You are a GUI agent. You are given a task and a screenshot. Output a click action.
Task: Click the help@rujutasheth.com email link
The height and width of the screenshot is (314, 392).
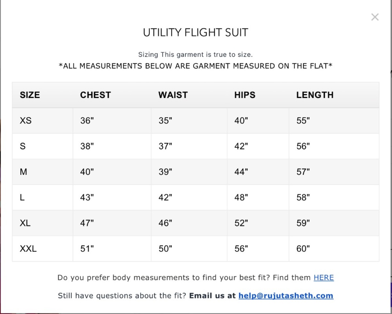(x=286, y=296)
